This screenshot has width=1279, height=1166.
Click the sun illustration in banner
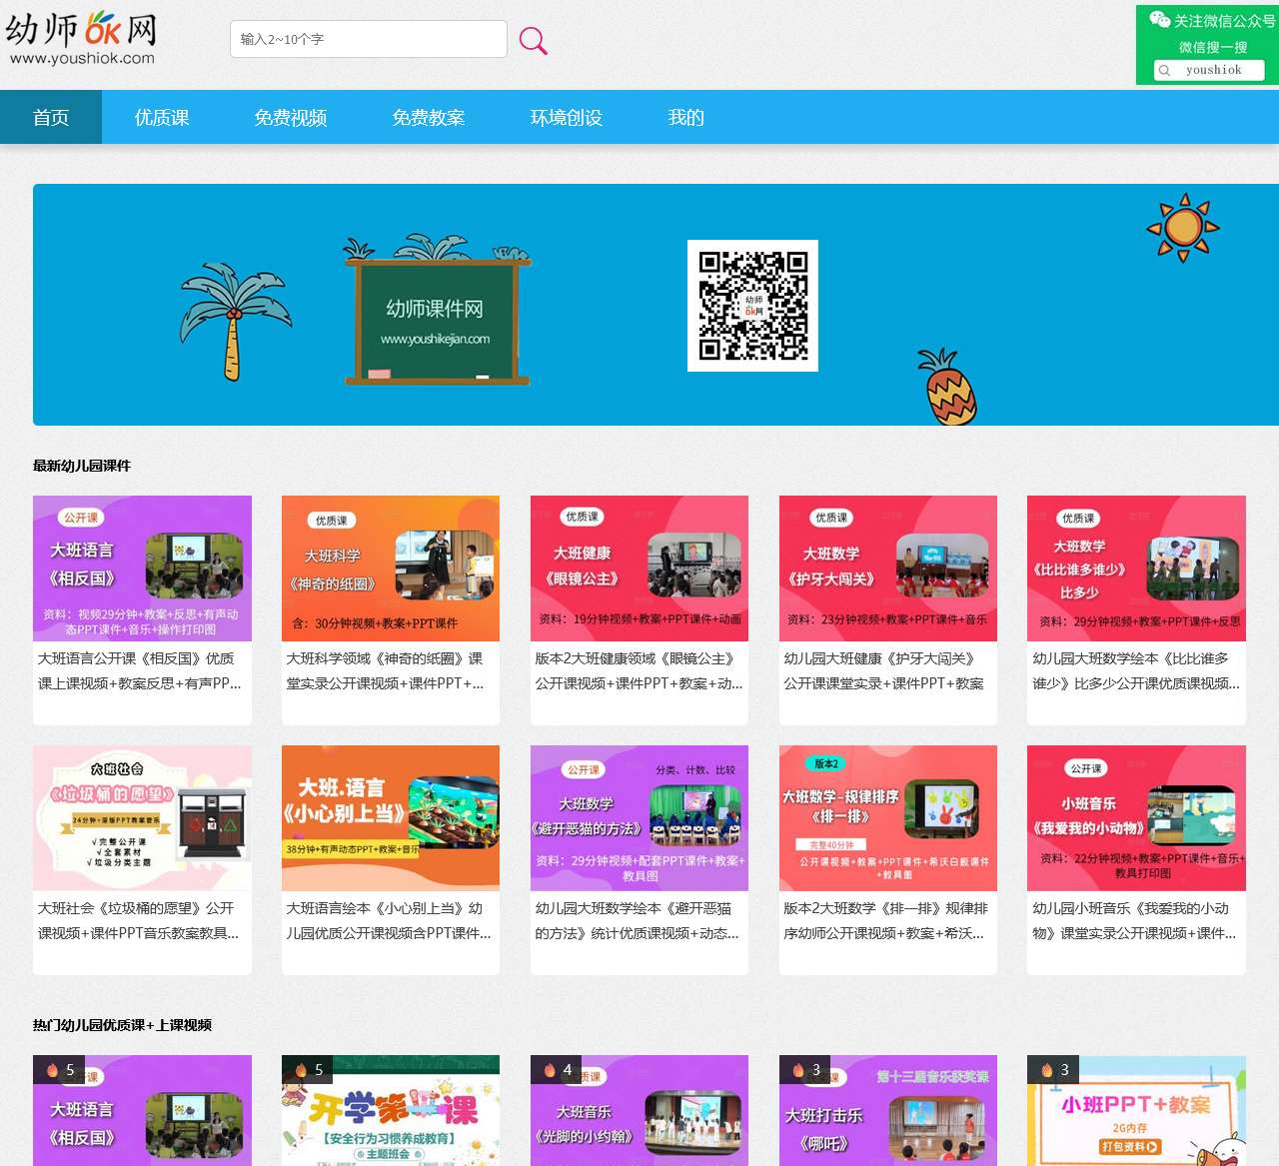point(1183,228)
